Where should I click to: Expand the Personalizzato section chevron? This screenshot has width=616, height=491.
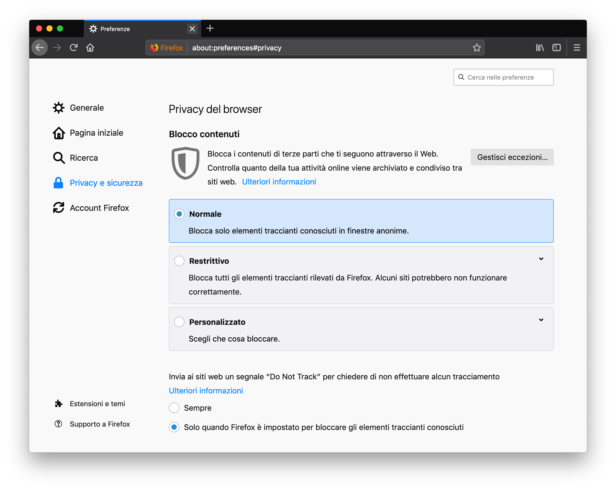541,320
